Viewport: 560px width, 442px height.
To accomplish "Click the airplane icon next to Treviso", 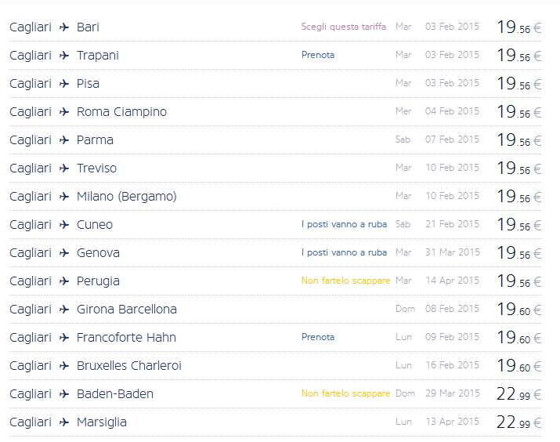I will [x=64, y=168].
